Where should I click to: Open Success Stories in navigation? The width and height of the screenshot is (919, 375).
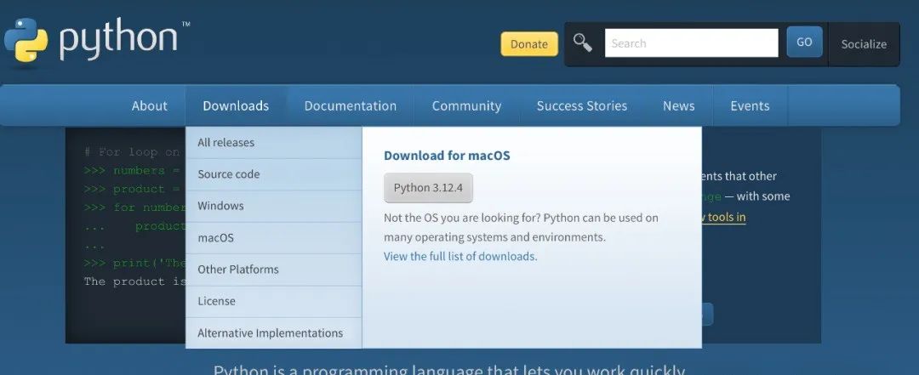(582, 106)
